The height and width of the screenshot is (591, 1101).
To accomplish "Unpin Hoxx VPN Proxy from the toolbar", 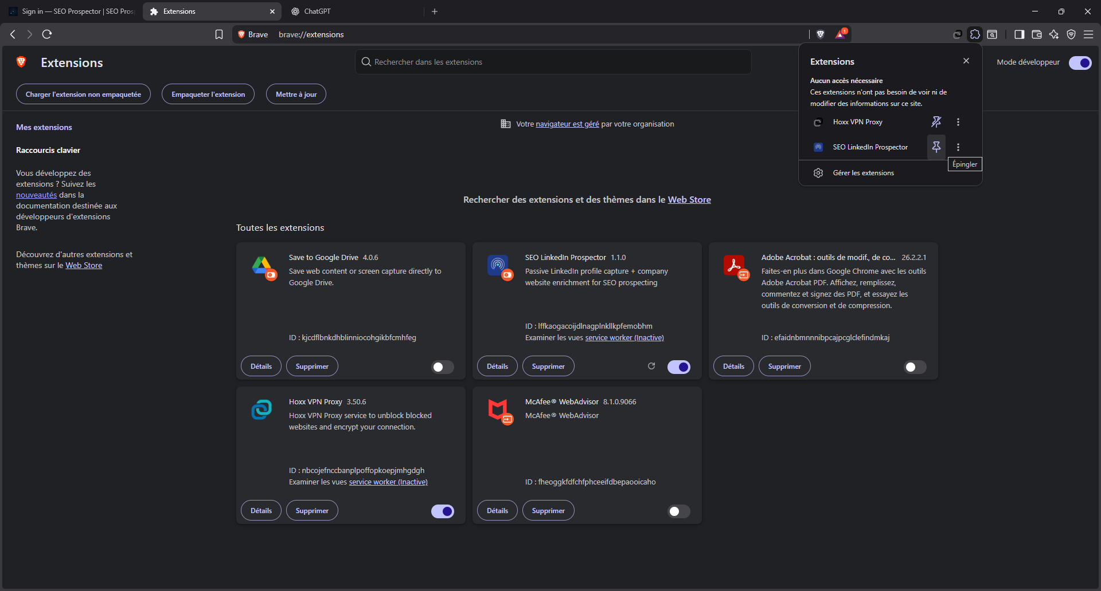I will tap(936, 122).
